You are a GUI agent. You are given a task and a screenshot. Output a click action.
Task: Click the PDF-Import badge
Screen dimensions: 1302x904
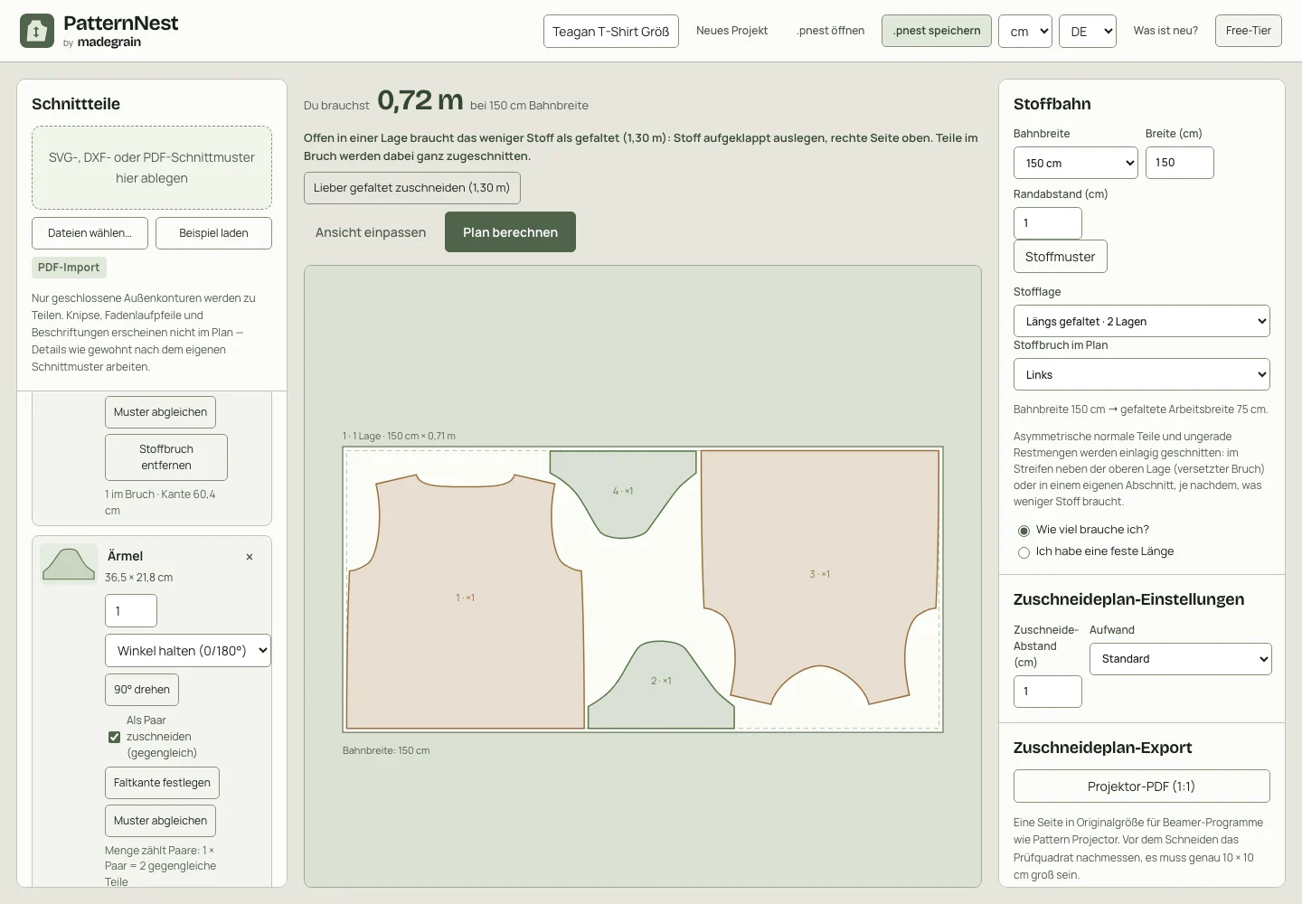click(69, 268)
